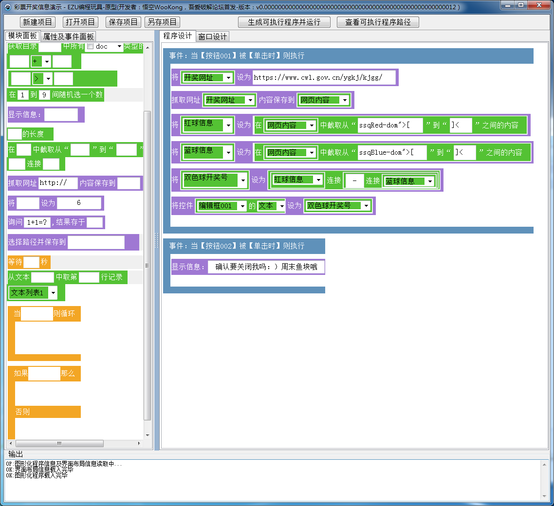Open 红球信息 dropdown in the 连接 block

318,180
